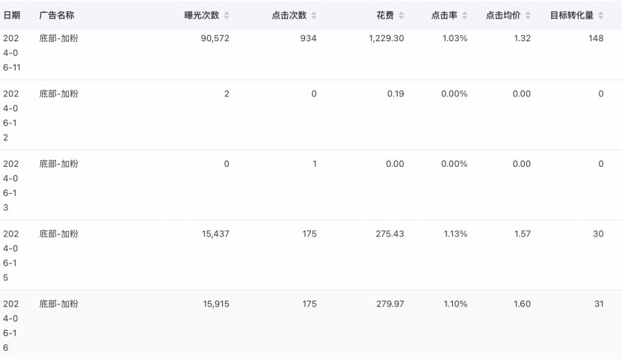This screenshot has height=359, width=622.
Task: Click the sort arrows beside 点击次数
Action: coord(314,16)
